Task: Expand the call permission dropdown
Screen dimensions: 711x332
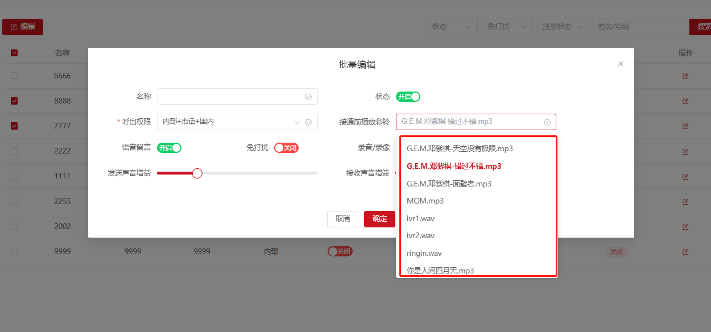Action: coord(296,122)
